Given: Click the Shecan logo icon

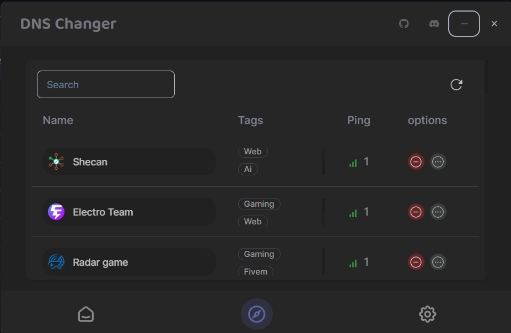Looking at the screenshot, I should click(x=56, y=162).
